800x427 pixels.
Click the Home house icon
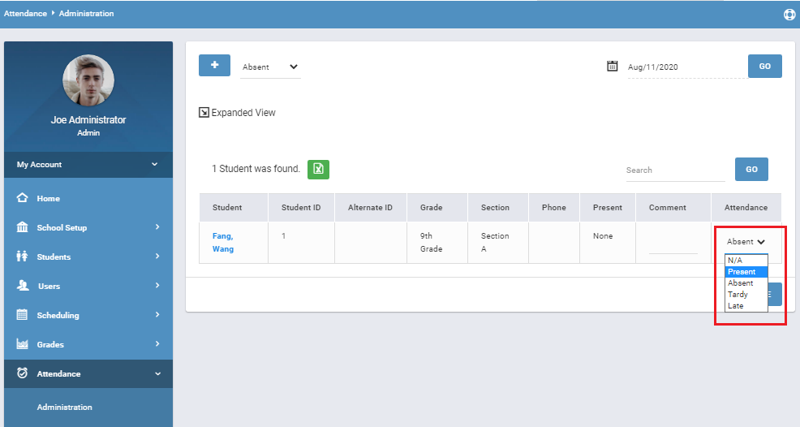click(22, 197)
